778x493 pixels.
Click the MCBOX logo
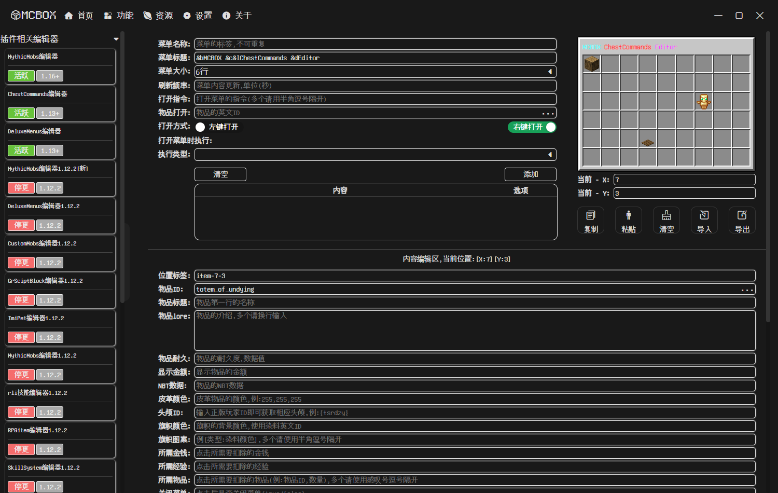pyautogui.click(x=33, y=16)
